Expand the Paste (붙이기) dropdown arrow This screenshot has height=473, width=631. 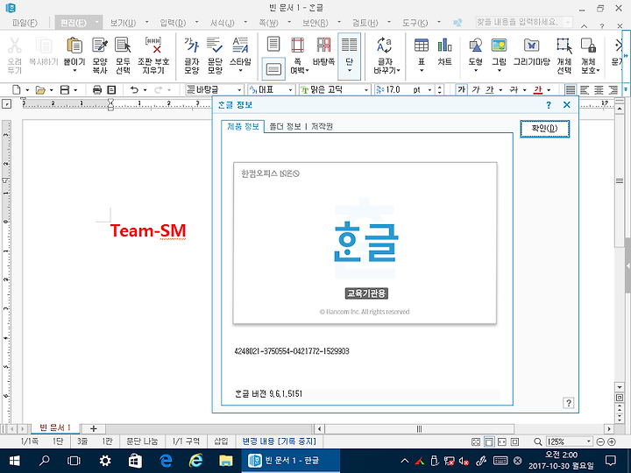pyautogui.click(x=74, y=71)
